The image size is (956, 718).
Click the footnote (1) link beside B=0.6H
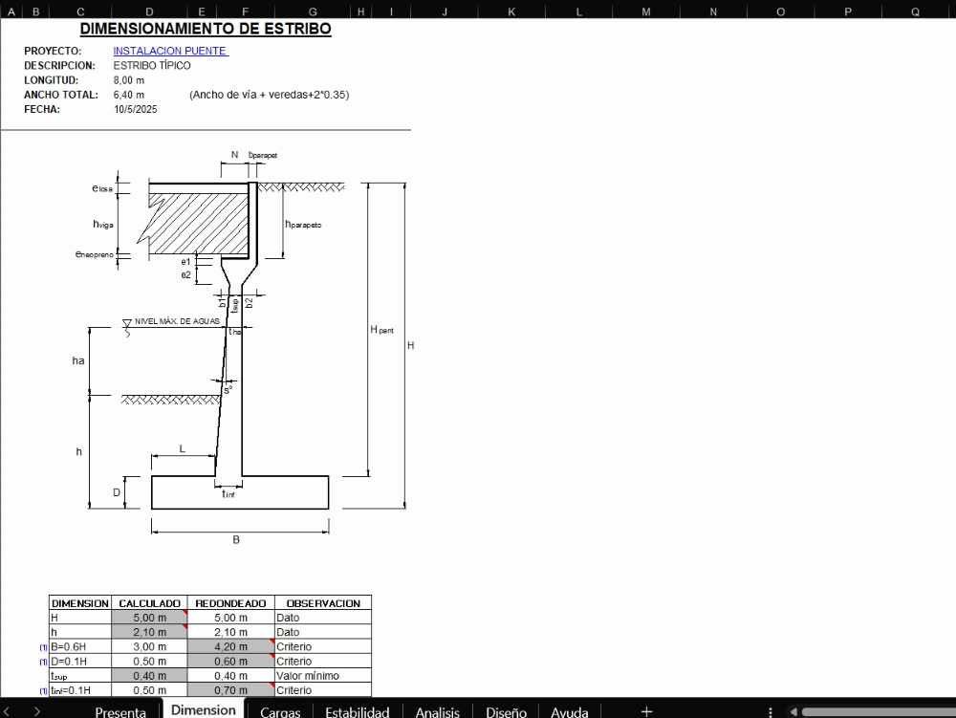43,647
